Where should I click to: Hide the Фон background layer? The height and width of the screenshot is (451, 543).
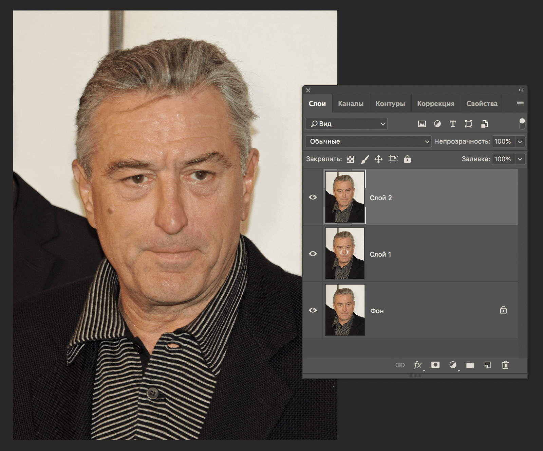(313, 310)
